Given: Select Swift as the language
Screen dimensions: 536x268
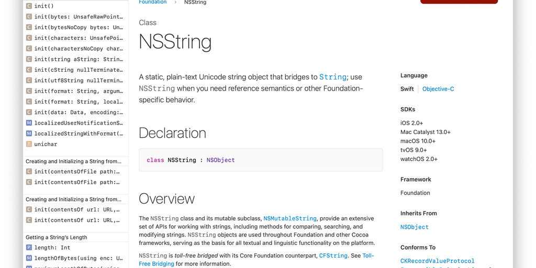Looking at the screenshot, I should pos(407,89).
